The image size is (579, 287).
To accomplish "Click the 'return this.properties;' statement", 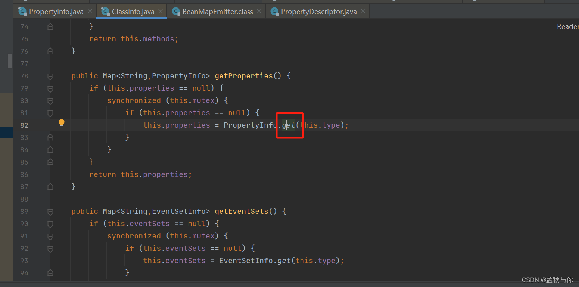I will pyautogui.click(x=140, y=174).
